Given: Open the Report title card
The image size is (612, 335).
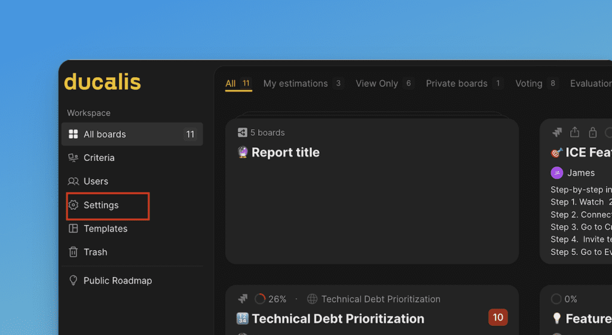Looking at the screenshot, I should point(286,153).
